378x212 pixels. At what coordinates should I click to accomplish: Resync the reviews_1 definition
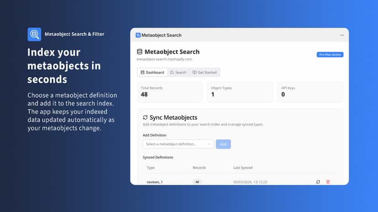pyautogui.click(x=318, y=182)
